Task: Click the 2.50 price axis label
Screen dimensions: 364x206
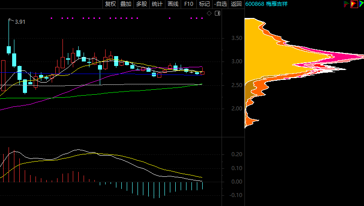Action: (x=237, y=85)
